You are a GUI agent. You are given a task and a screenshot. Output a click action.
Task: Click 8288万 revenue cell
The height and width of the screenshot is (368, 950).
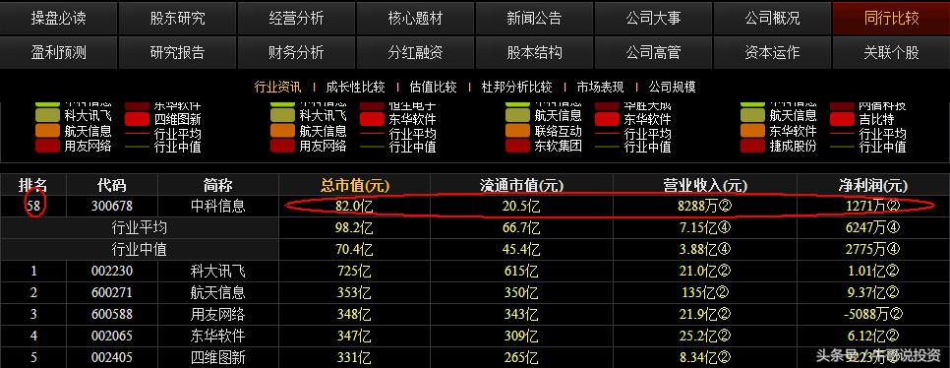click(705, 206)
